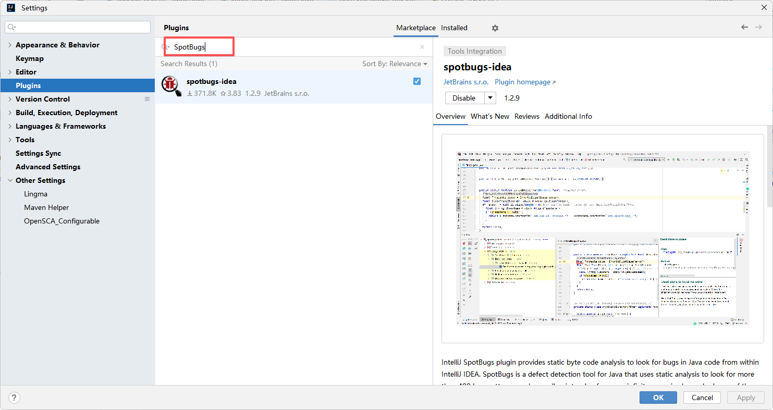Open the Additional Info tab
Viewport: 773px width, 410px height.
click(568, 116)
